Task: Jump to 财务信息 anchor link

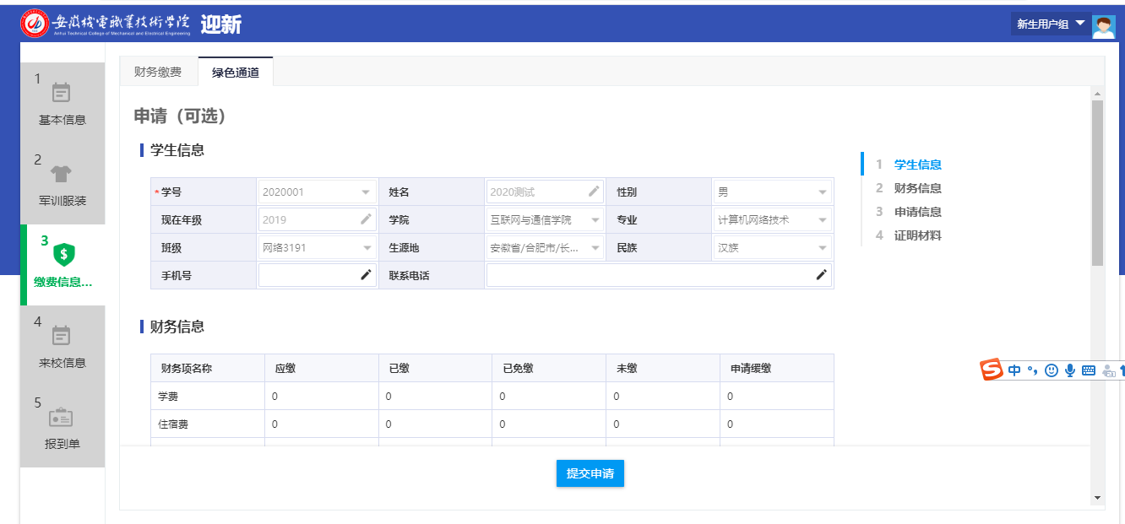Action: [x=918, y=188]
